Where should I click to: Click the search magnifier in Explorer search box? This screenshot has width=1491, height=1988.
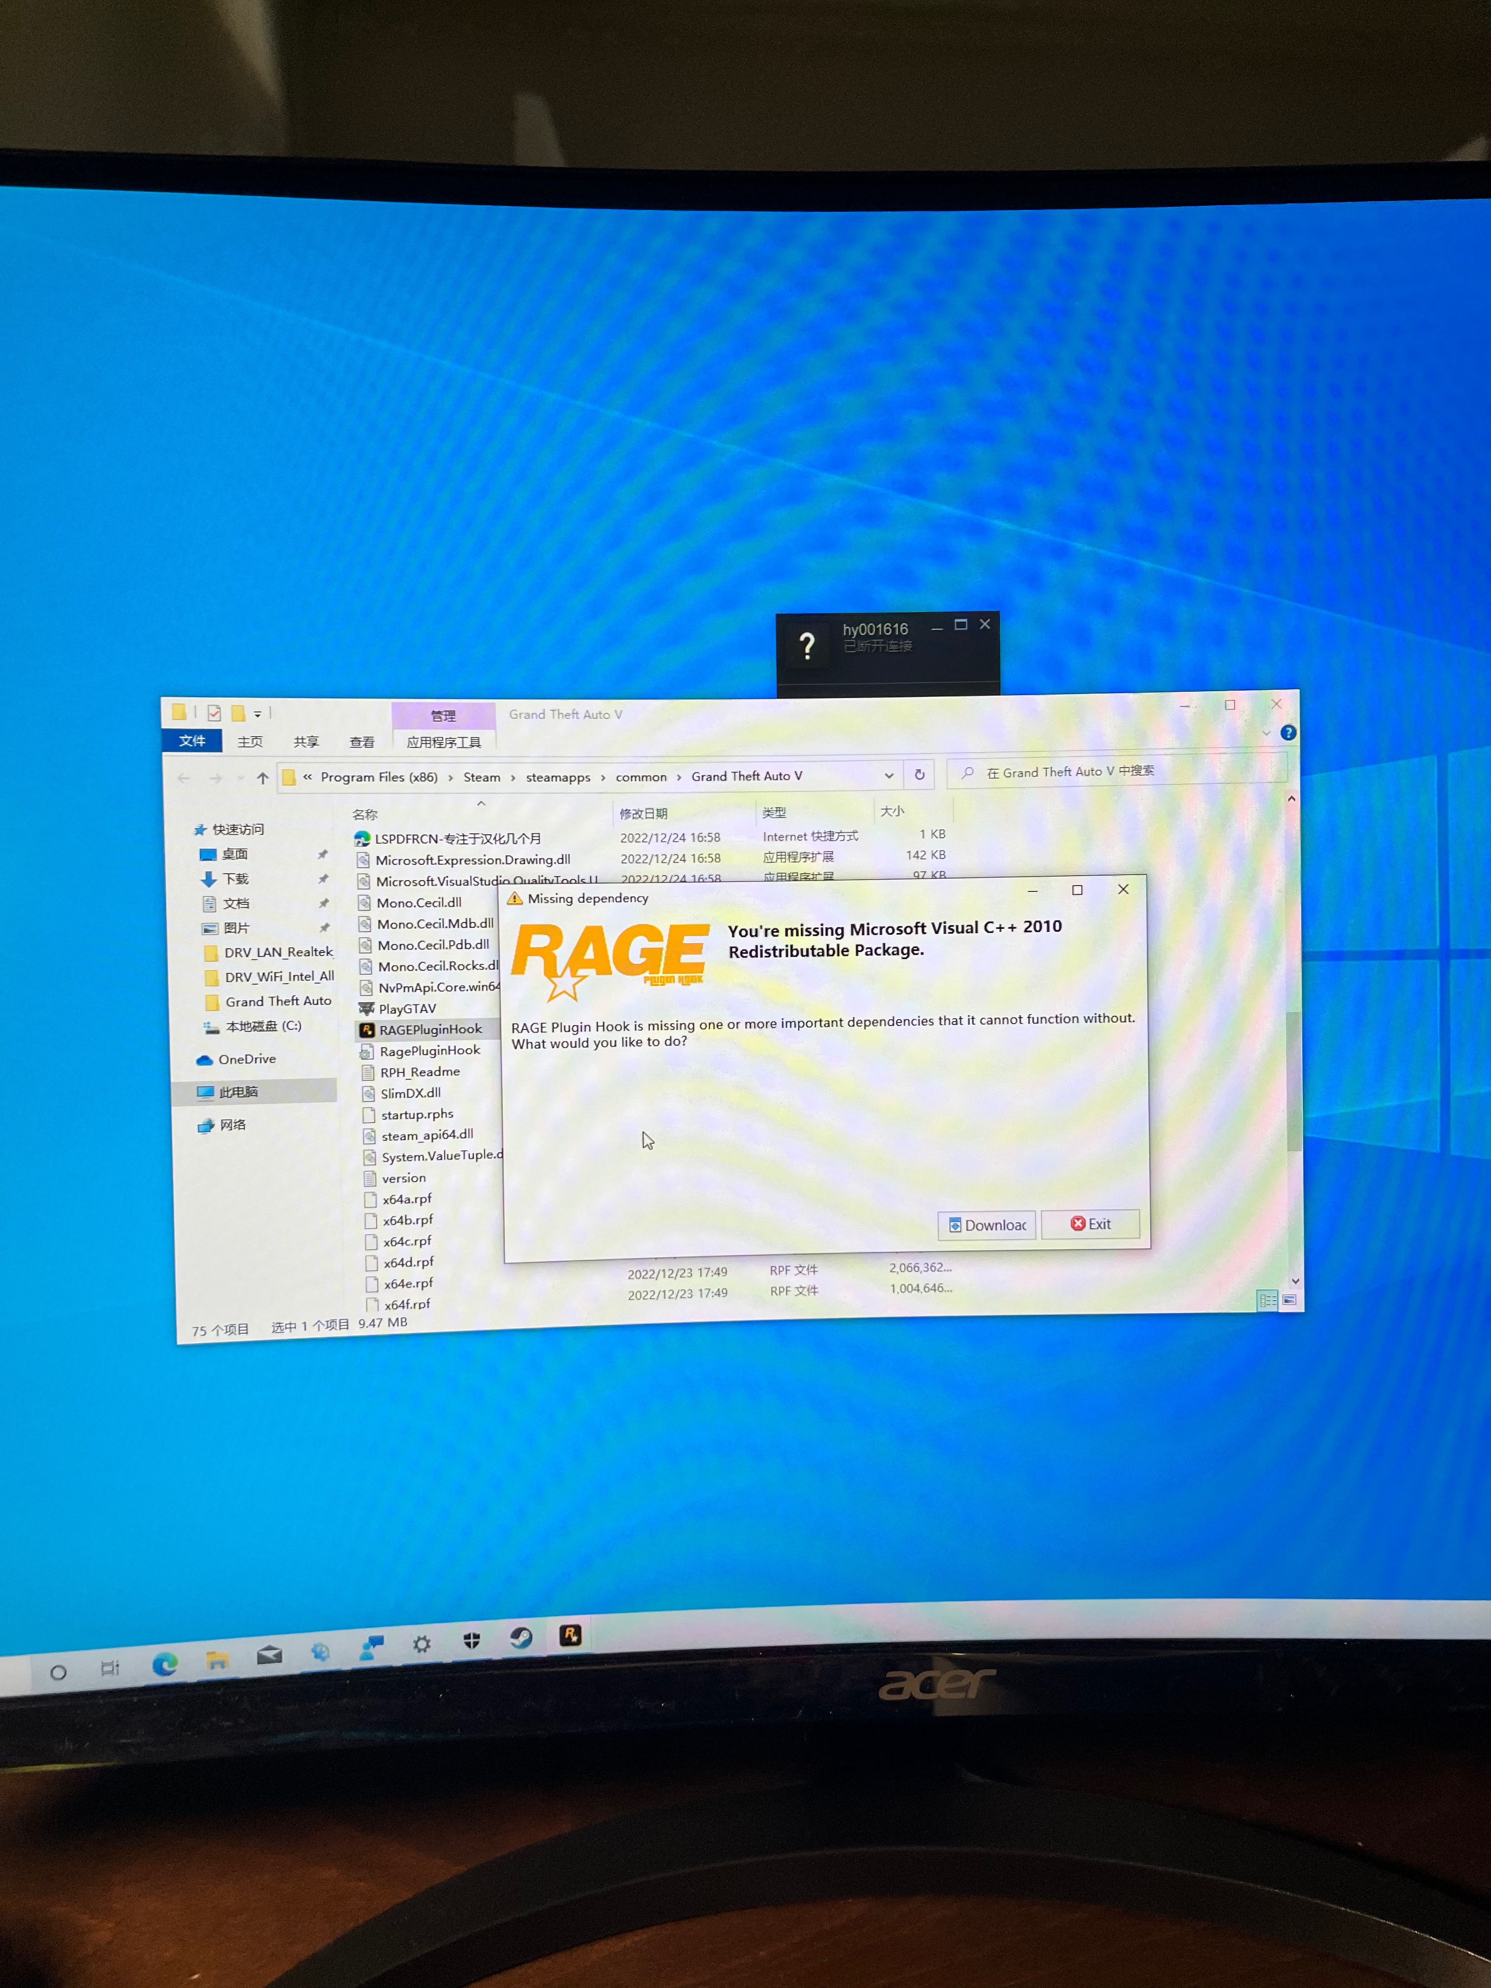click(968, 773)
